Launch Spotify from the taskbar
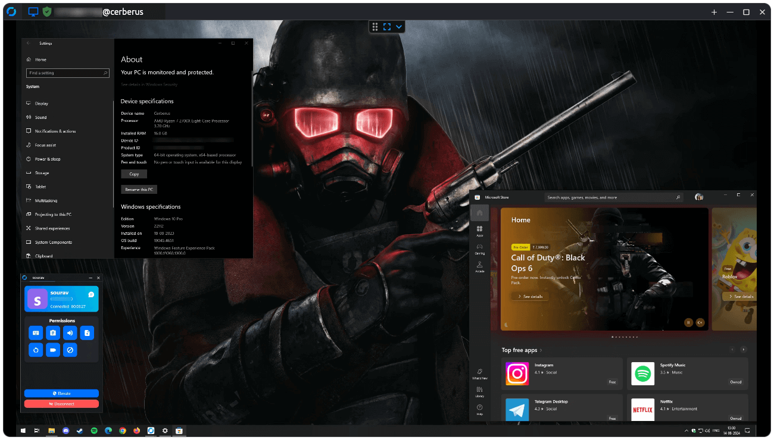Viewport: 774px width, 440px height. tap(93, 430)
